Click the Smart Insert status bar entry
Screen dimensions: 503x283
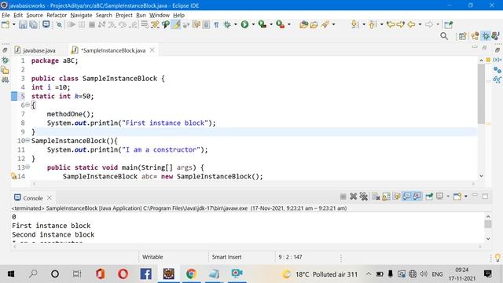coord(226,257)
